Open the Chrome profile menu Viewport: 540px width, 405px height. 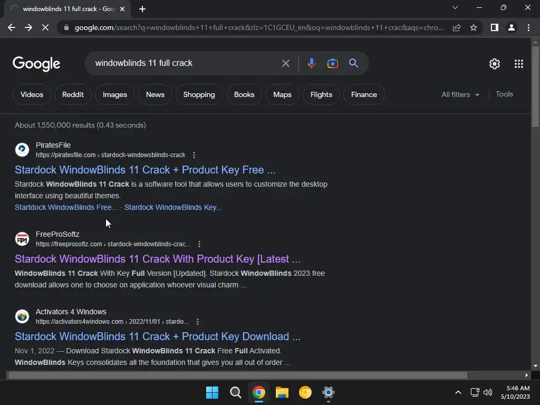(x=512, y=27)
